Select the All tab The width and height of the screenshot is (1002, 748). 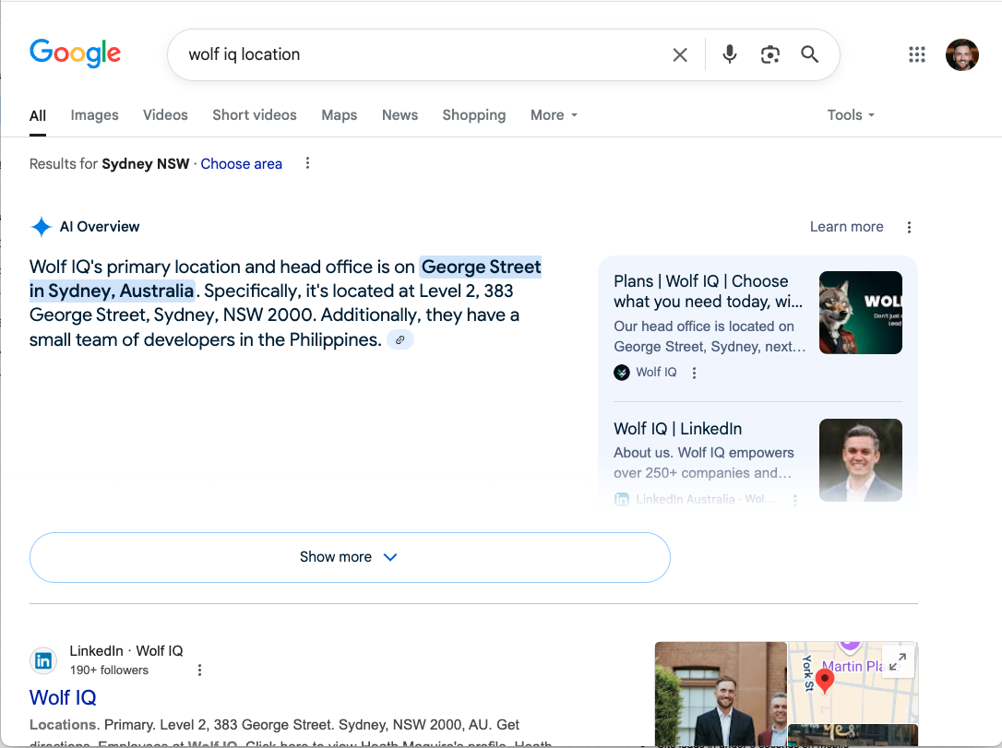[38, 115]
